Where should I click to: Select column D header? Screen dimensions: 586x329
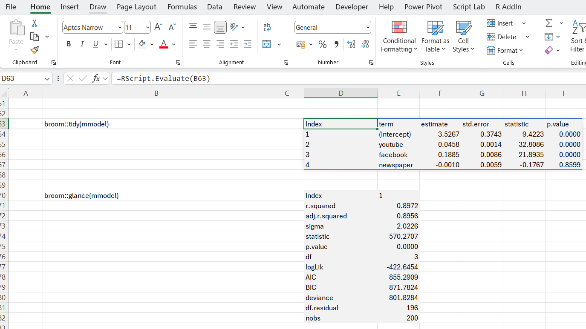pos(341,93)
